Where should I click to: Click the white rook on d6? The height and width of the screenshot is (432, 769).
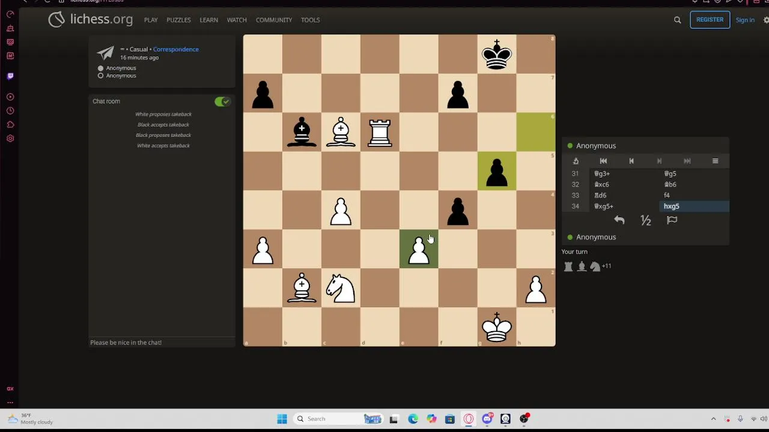(x=380, y=132)
